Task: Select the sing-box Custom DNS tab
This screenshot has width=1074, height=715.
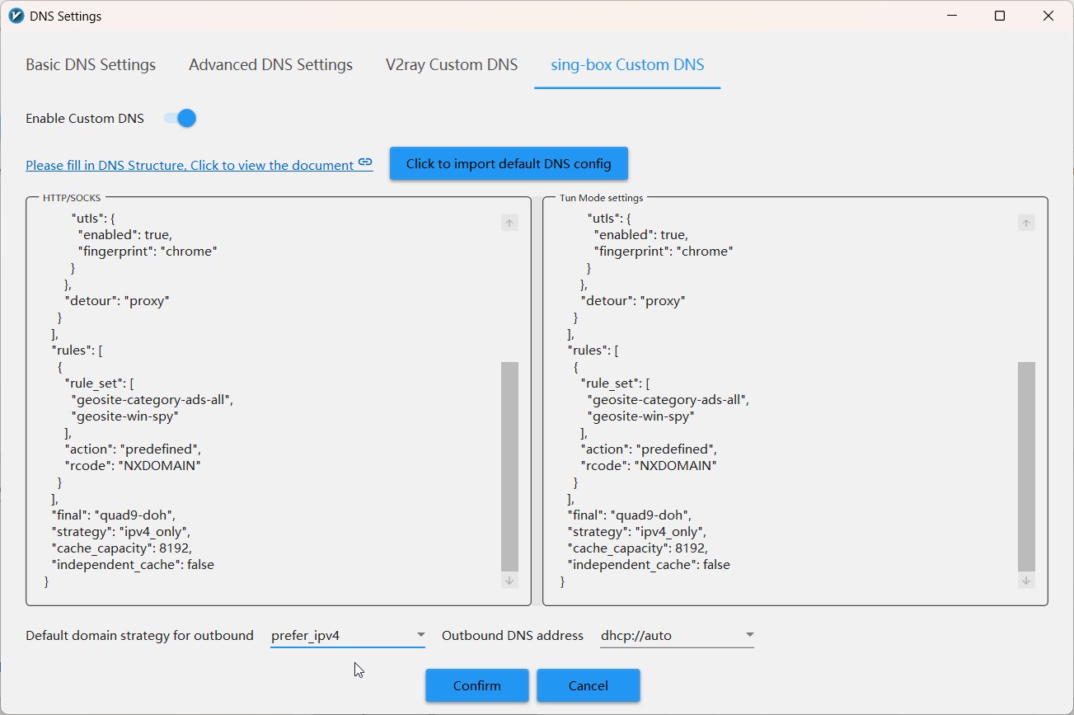Action: [x=627, y=65]
